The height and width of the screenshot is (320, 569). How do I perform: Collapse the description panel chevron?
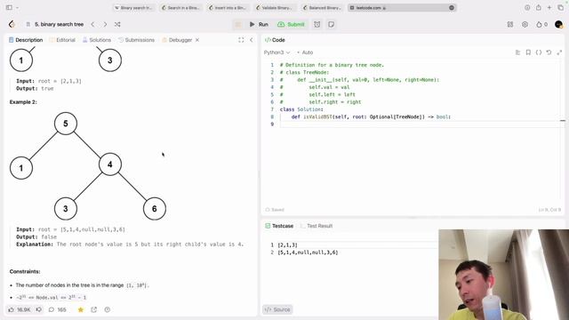252,40
